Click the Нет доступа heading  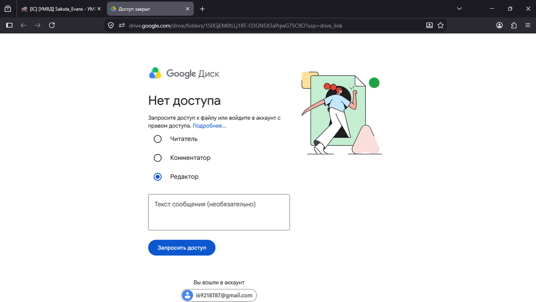pos(184,101)
